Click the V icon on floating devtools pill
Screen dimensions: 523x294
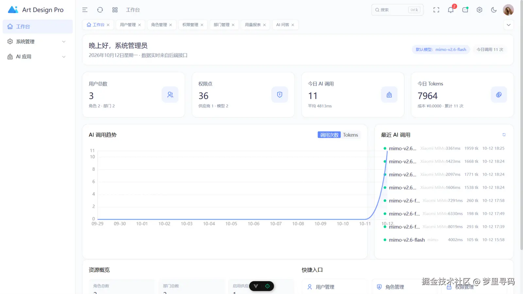tap(256, 286)
